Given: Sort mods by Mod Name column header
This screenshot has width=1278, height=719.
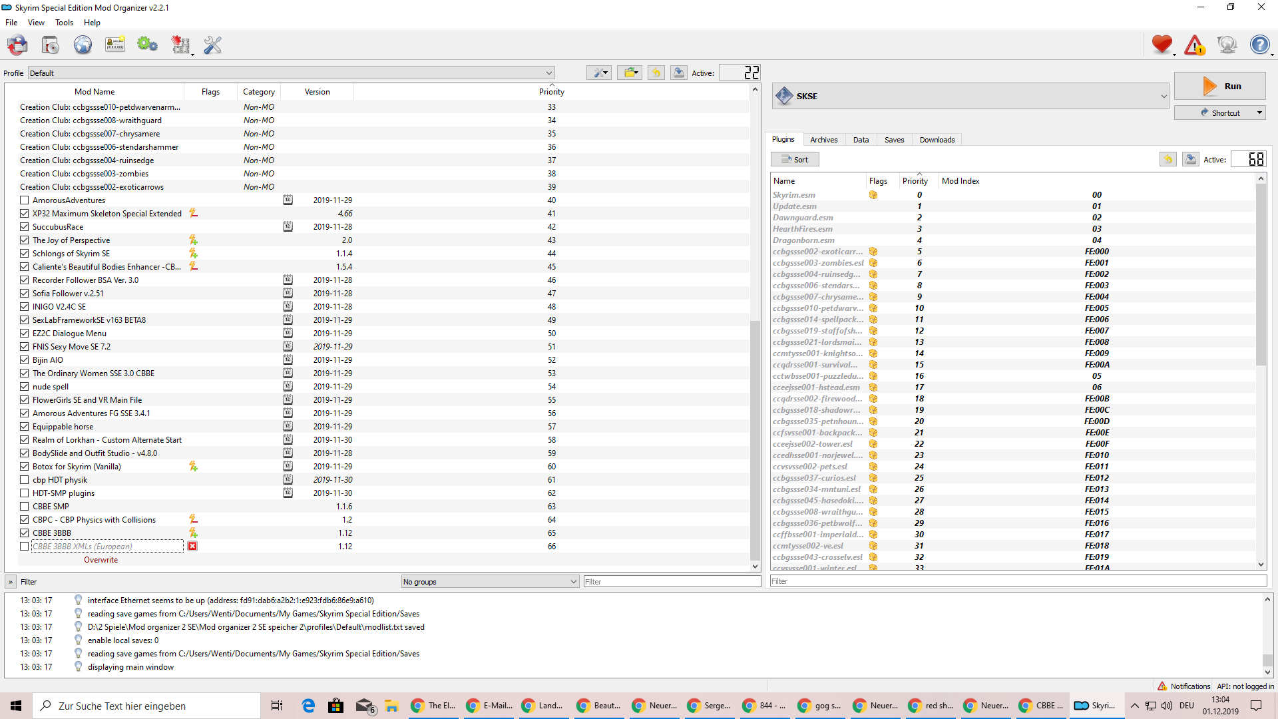Looking at the screenshot, I should (95, 92).
